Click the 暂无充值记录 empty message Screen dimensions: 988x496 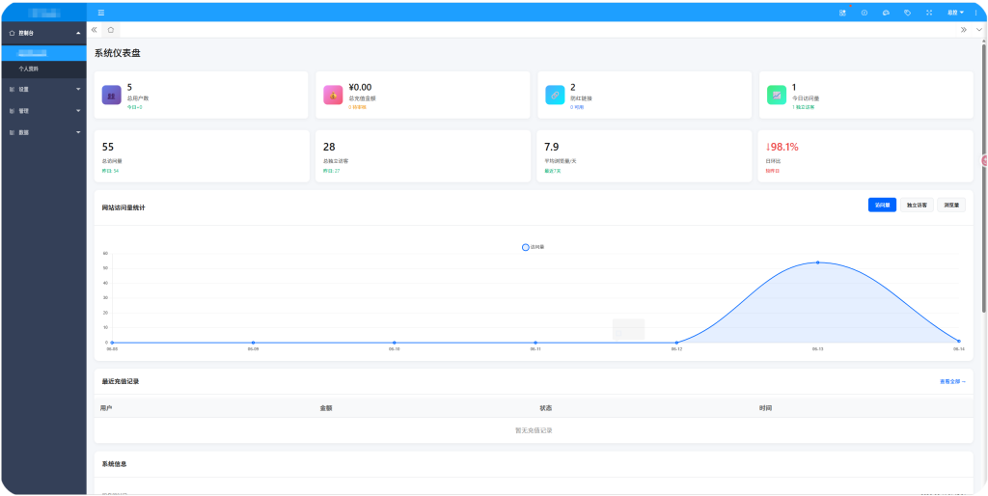pos(533,430)
